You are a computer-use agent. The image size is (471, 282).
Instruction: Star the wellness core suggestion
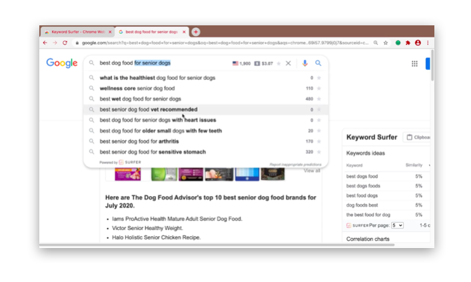[319, 89]
